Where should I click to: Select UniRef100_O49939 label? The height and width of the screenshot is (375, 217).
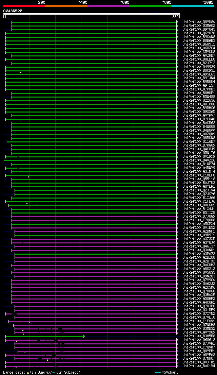[199, 67]
